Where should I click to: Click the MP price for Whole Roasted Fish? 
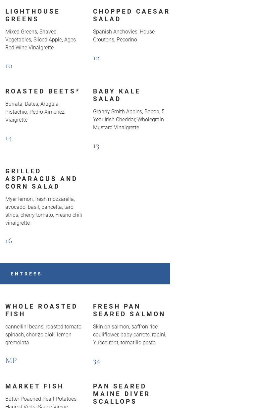(x=11, y=360)
